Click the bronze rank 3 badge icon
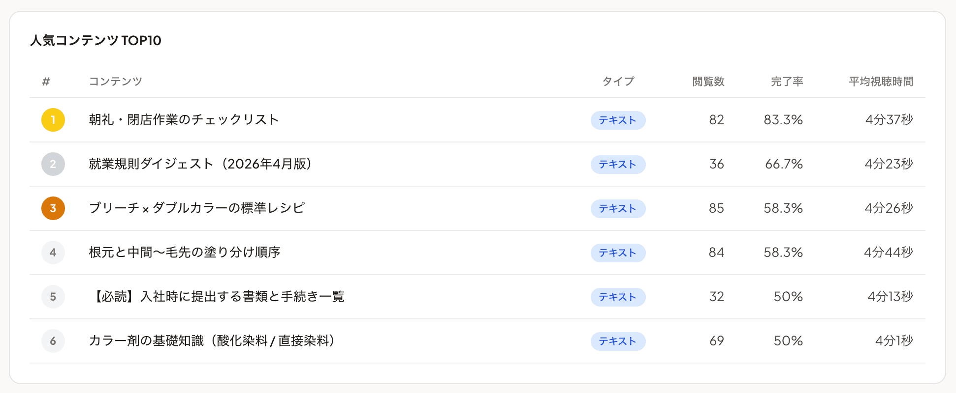Image resolution: width=956 pixels, height=393 pixels. click(53, 208)
